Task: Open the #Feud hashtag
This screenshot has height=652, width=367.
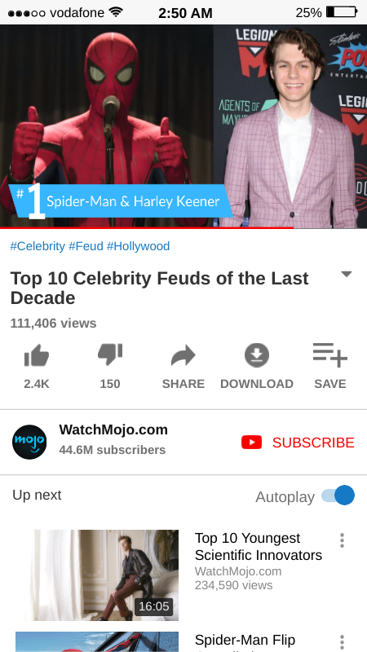Action: tap(86, 246)
